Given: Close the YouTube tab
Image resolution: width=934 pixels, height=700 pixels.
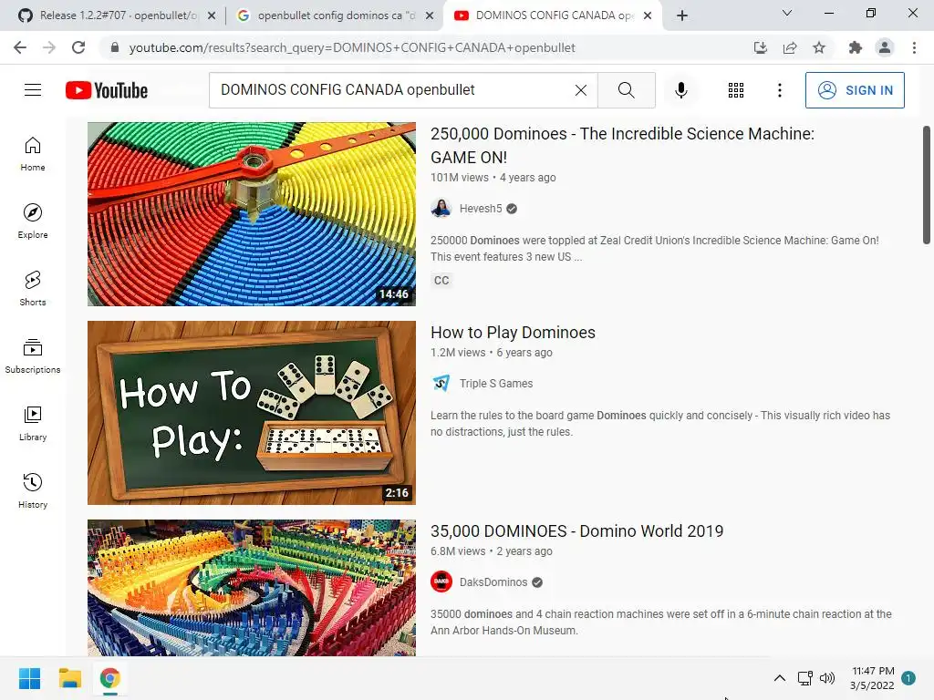Looking at the screenshot, I should pyautogui.click(x=649, y=15).
